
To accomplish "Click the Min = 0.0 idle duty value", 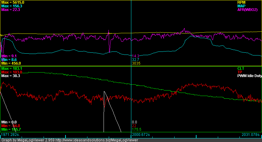I will tap(9, 122).
